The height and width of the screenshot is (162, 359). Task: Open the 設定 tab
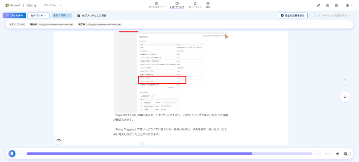pyautogui.click(x=208, y=5)
